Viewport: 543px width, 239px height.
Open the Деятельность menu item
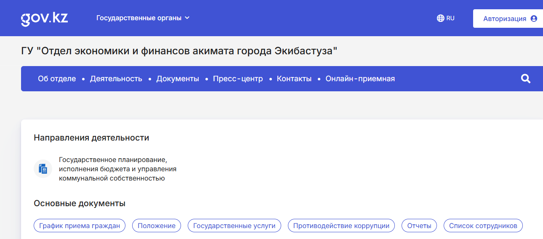(116, 79)
